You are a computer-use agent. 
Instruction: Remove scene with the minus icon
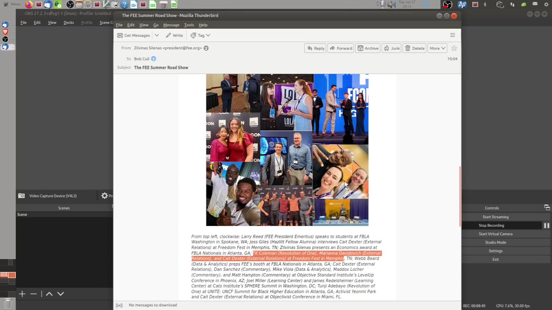33,294
